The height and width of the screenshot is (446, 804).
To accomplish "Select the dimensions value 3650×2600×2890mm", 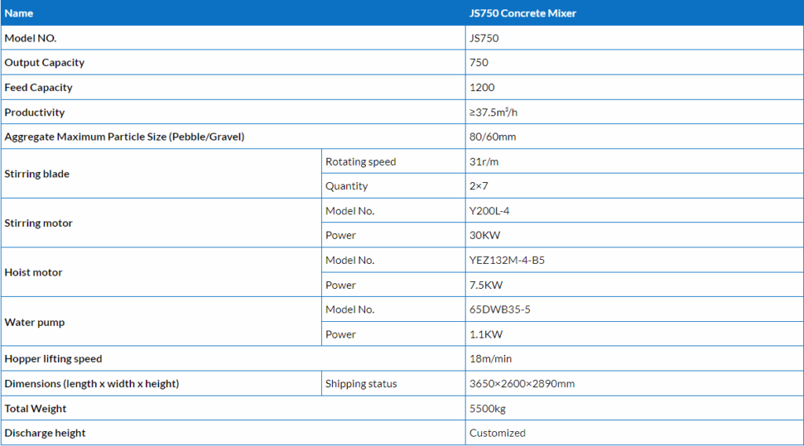I will 521,384.
